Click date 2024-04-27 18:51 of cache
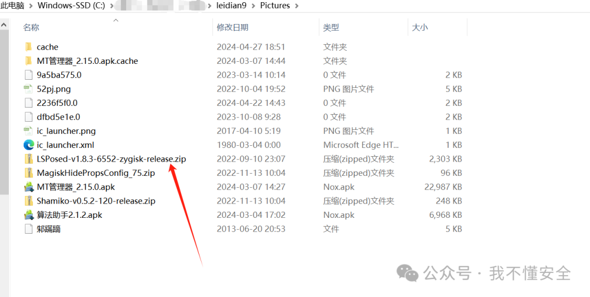This screenshot has height=297, width=590. pos(251,47)
